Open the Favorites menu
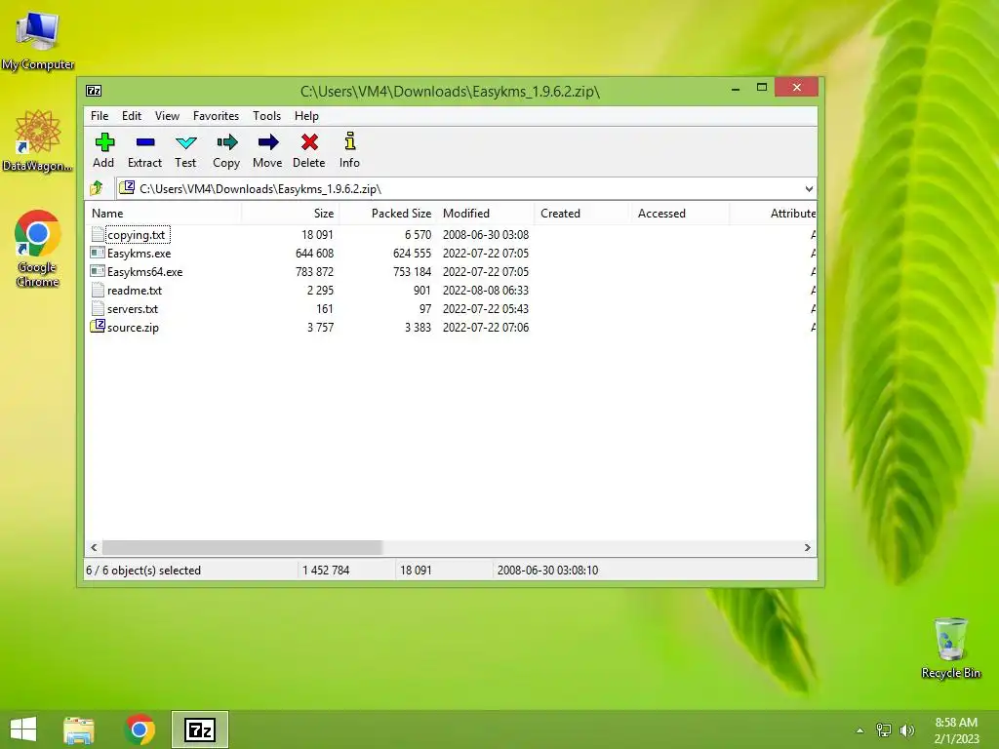Viewport: 999px width, 749px height. coord(216,116)
